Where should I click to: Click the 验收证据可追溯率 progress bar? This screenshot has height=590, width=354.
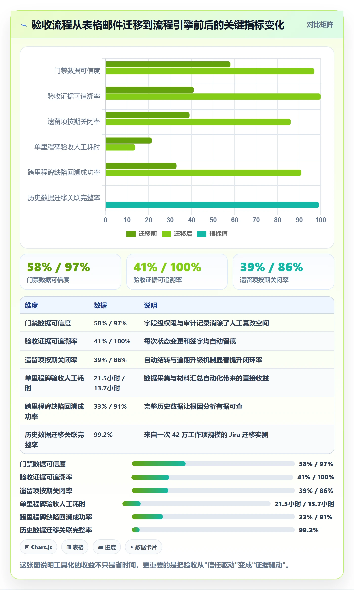pos(212,477)
